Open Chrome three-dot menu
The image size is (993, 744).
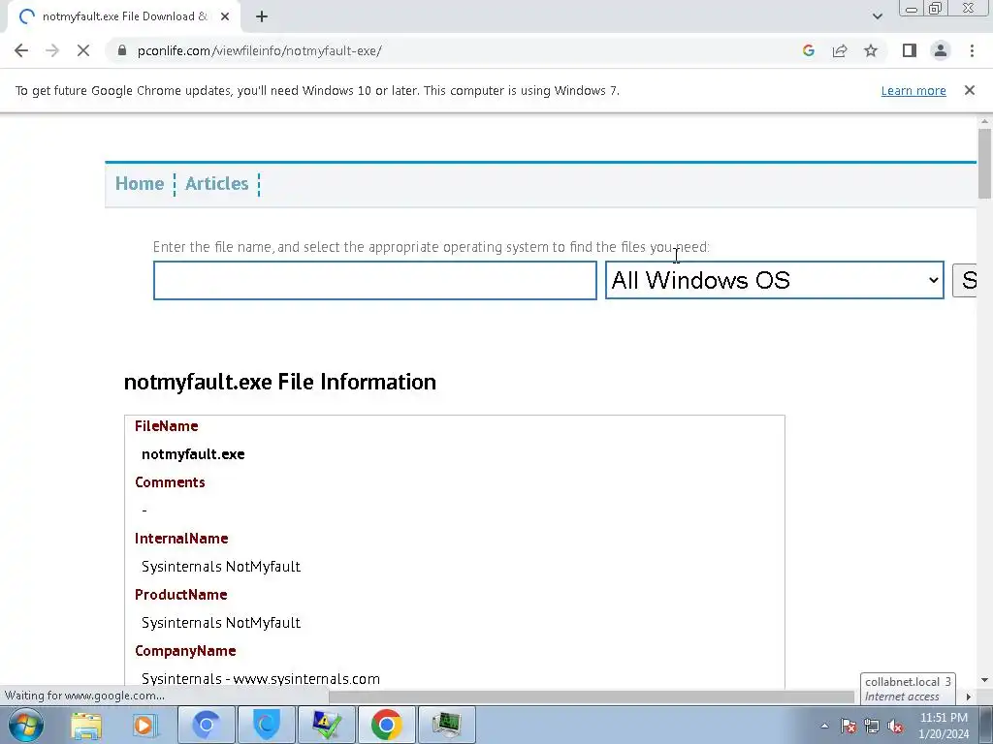pyautogui.click(x=972, y=50)
